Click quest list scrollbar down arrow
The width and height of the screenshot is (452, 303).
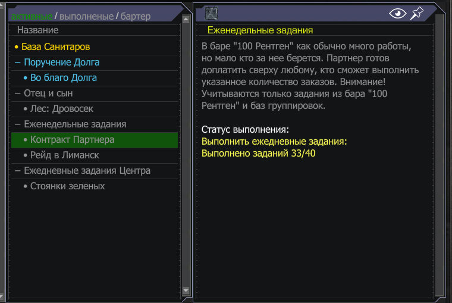[x=185, y=291]
